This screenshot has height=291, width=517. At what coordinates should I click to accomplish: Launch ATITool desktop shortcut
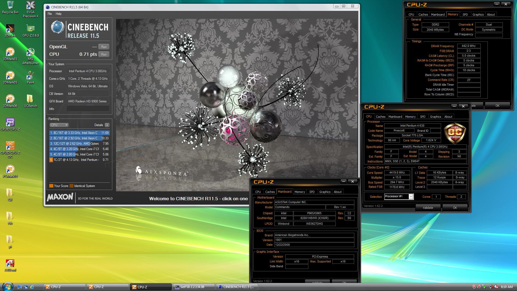pyautogui.click(x=10, y=265)
